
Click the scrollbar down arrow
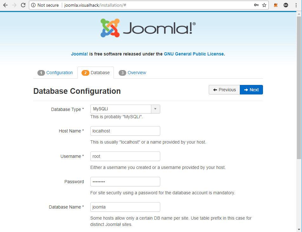point(299,229)
